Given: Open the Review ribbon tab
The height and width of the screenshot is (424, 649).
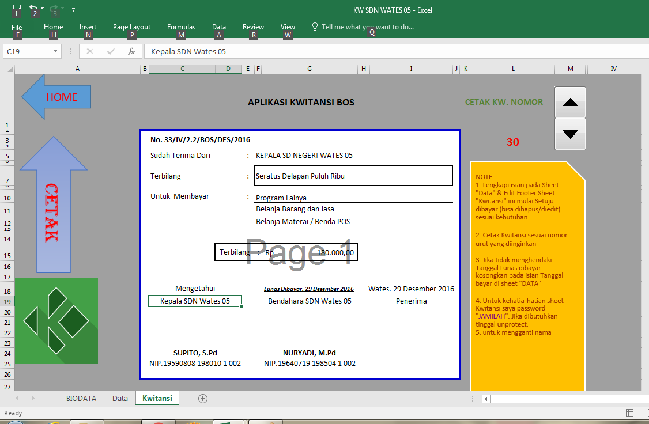Looking at the screenshot, I should 253,27.
